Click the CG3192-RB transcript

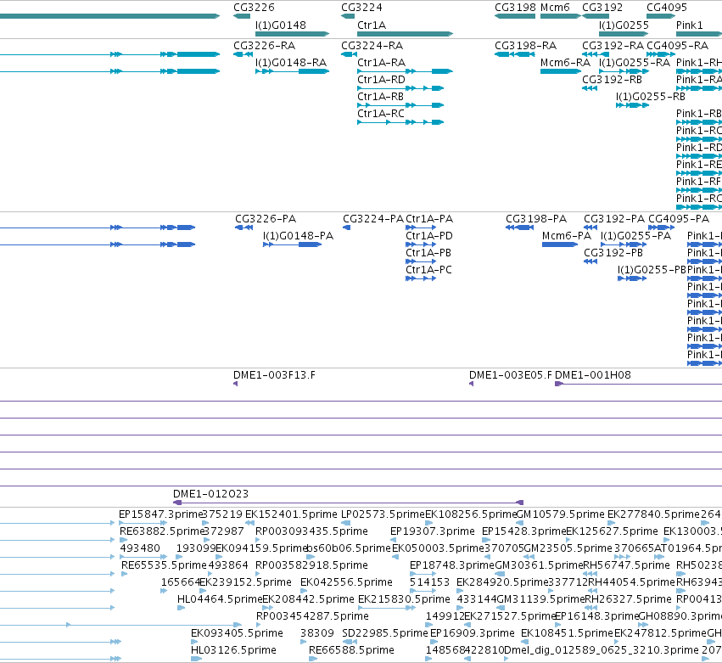tap(590, 88)
